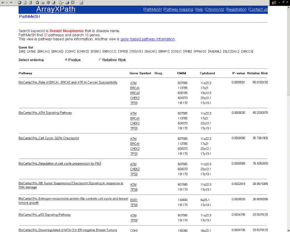Click OMIM value 133430
Image resolution: width=290 pixels, height=232 pixels.
point(183,200)
